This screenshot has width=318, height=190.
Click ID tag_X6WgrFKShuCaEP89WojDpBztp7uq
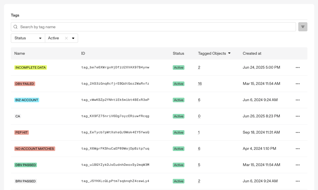(115, 149)
